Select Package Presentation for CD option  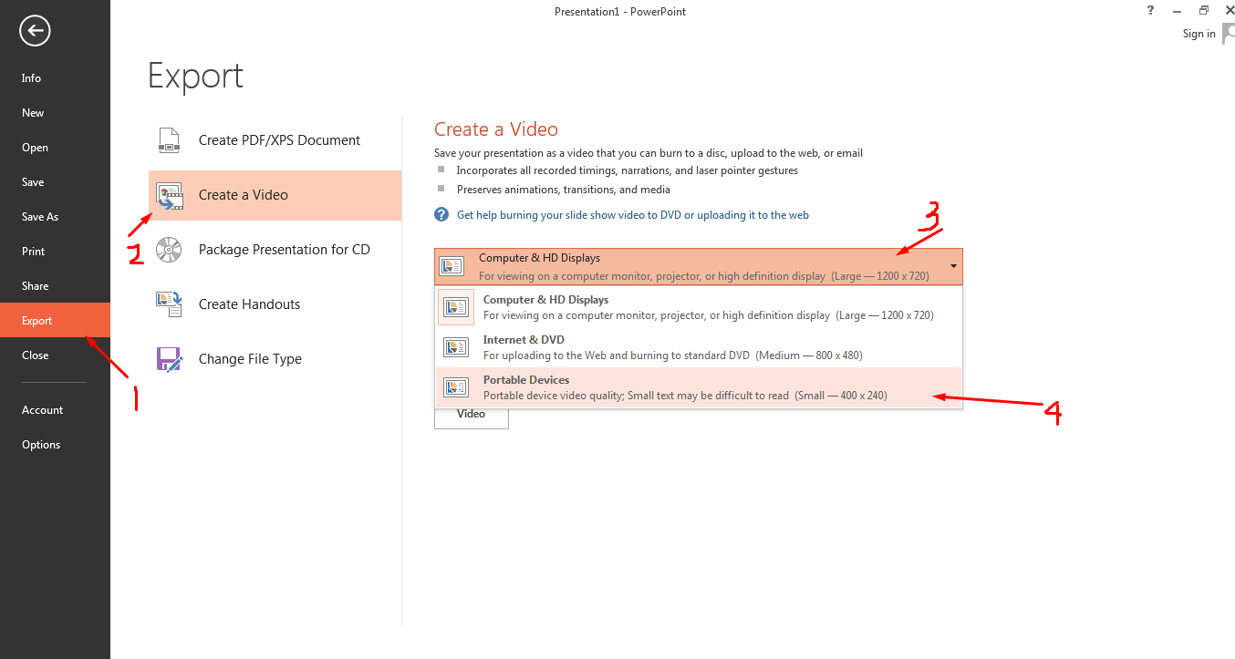point(275,250)
